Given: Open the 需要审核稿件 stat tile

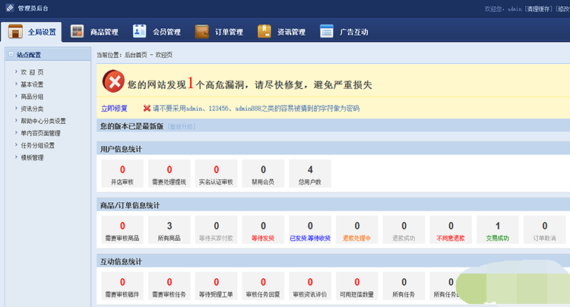Looking at the screenshot, I should point(122,286).
